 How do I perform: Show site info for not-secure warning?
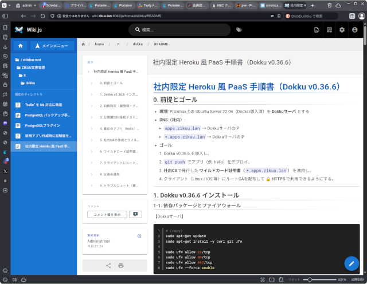tap(73, 16)
